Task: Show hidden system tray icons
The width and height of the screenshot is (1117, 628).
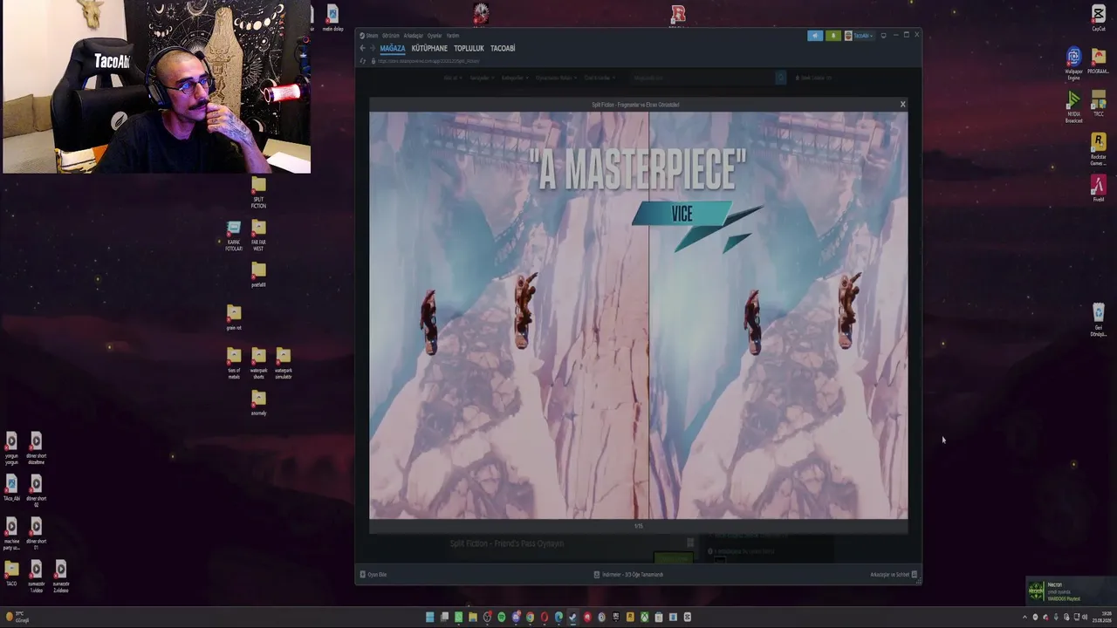Action: [1025, 618]
